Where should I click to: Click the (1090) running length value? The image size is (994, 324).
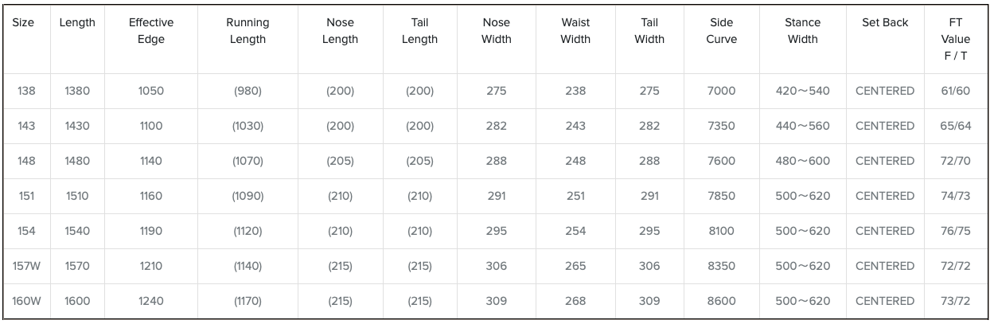(248, 196)
